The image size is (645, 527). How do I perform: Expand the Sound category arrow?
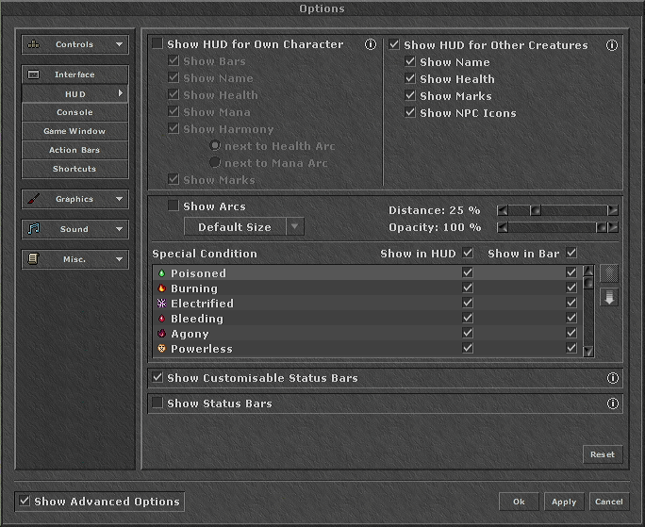(x=120, y=229)
